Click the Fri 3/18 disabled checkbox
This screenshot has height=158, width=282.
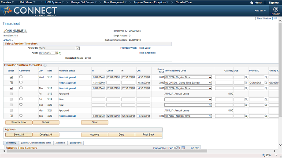(x=11, y=94)
